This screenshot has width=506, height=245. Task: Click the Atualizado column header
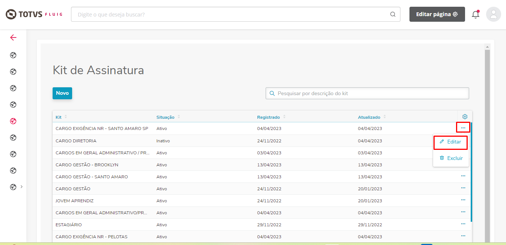click(369, 117)
